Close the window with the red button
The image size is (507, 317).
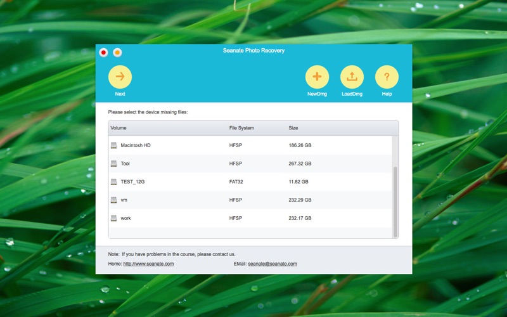coord(103,53)
